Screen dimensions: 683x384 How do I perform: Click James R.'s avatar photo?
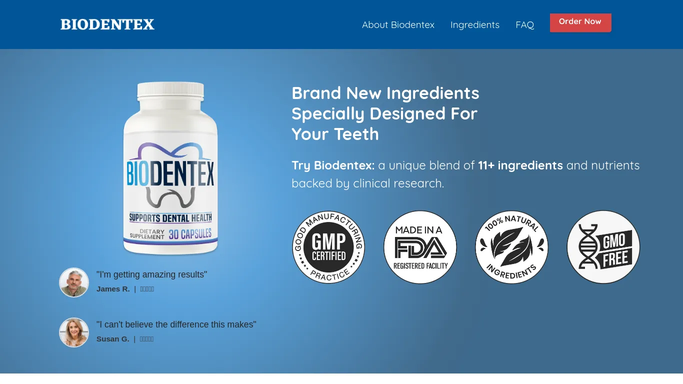click(74, 282)
